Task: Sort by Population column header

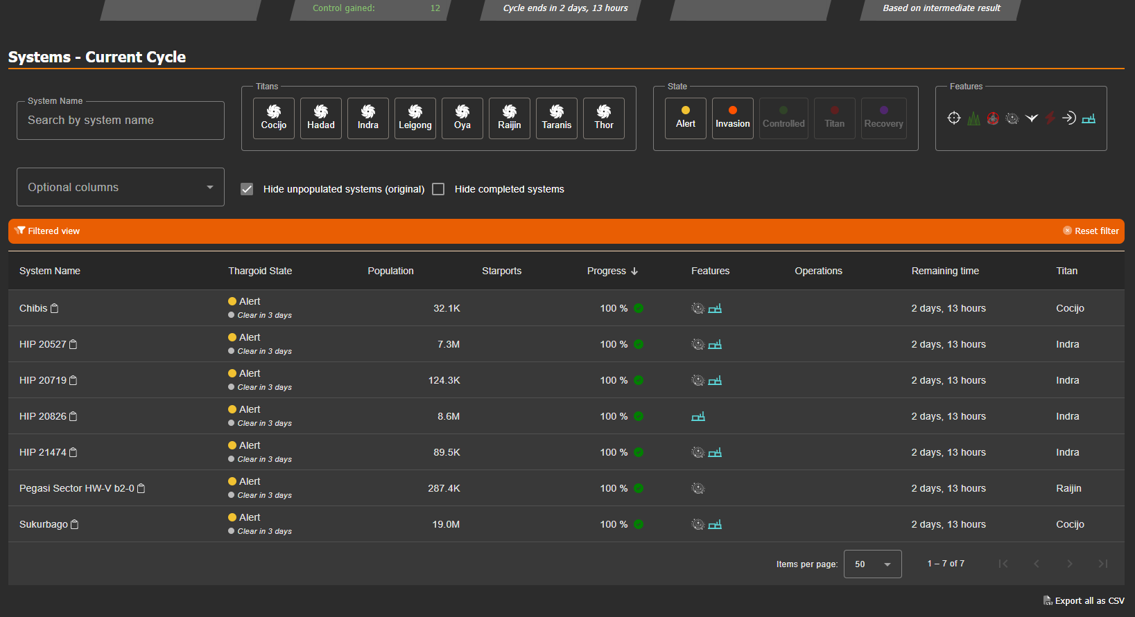Action: click(390, 271)
